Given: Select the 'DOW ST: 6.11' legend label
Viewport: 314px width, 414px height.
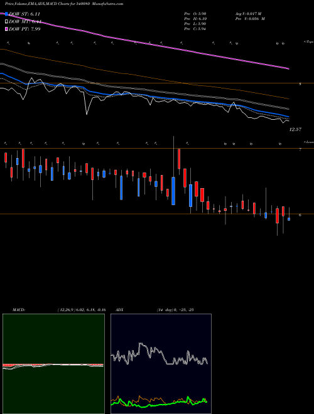Looking at the screenshot, I should (x=24, y=14).
